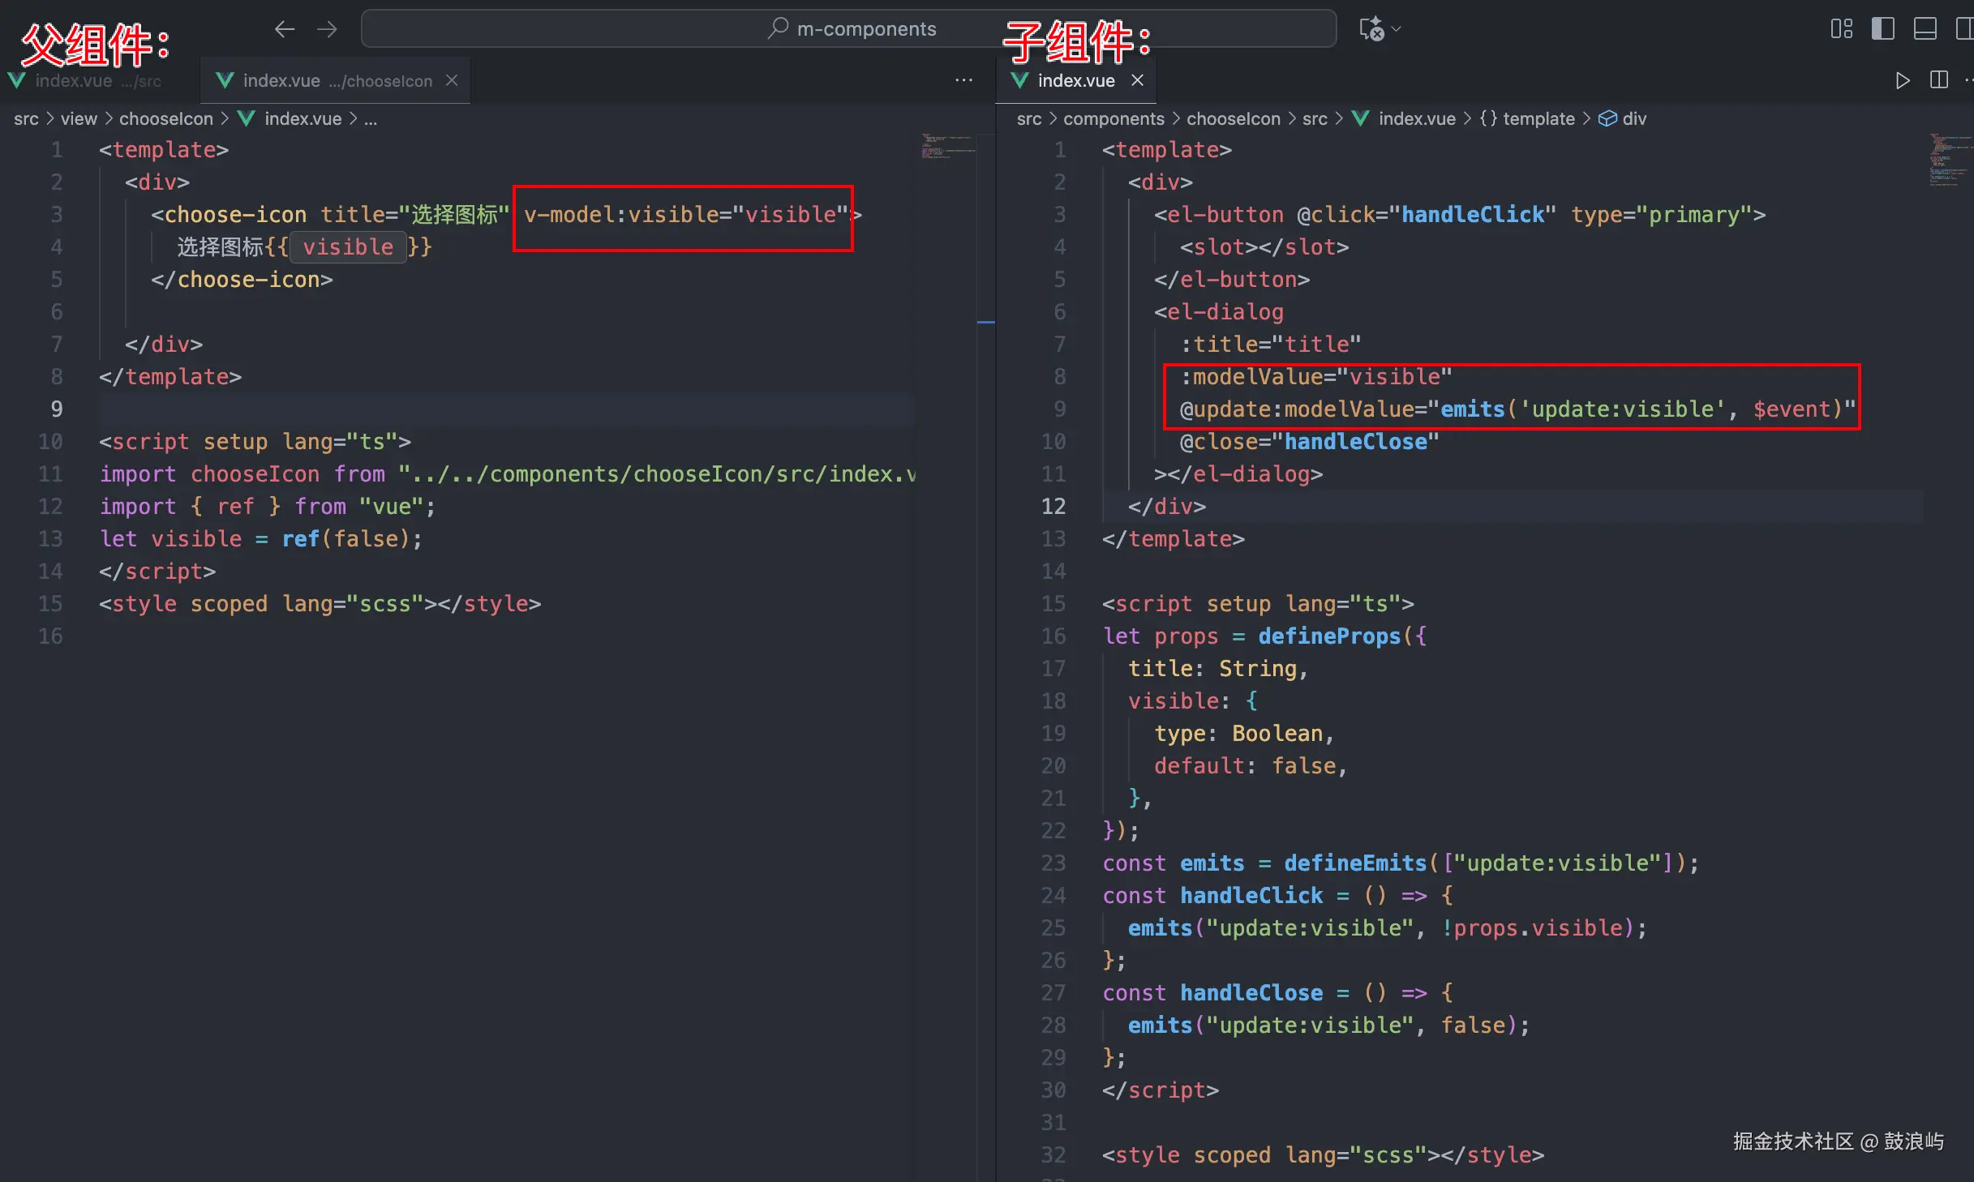
Task: Split the right editor group
Action: tap(1938, 81)
